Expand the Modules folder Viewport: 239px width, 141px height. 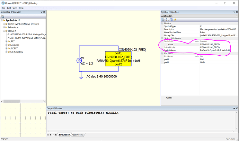pos(6,45)
